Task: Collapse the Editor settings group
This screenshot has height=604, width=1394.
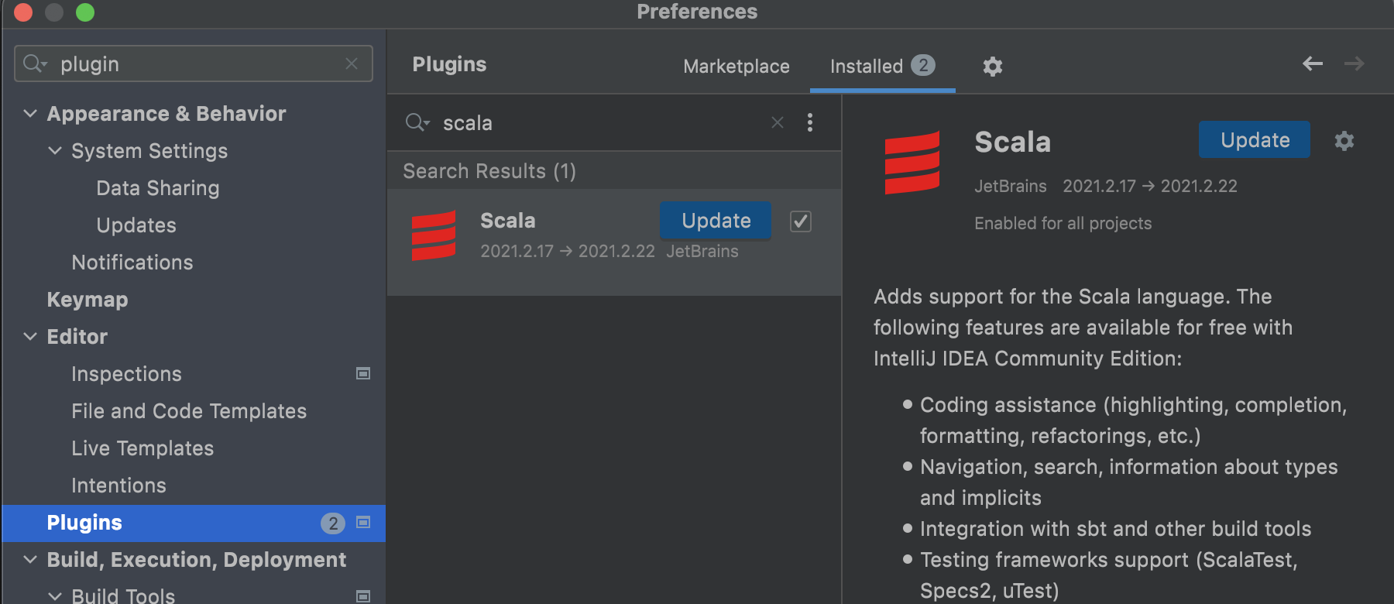Action: (x=30, y=337)
